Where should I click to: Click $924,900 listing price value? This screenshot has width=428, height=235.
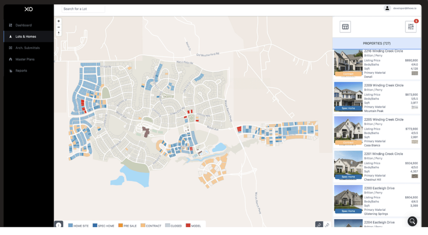411,163
